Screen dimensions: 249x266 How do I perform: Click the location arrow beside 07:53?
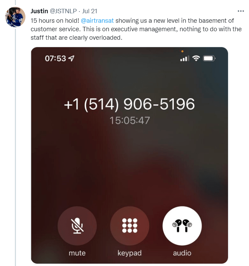click(x=71, y=58)
